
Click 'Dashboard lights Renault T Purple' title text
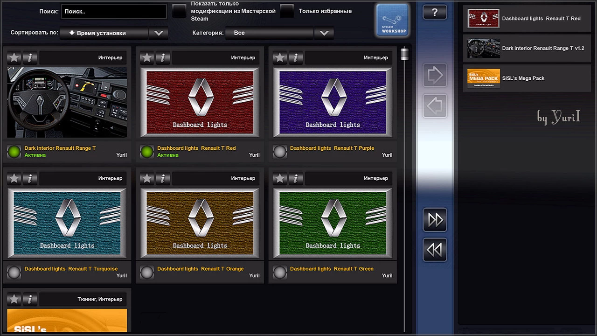pos(332,148)
